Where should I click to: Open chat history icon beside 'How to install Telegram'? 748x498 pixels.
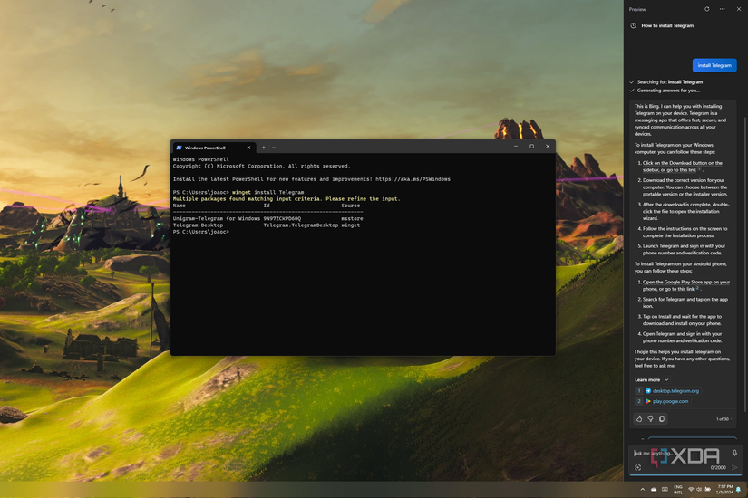[x=633, y=25]
